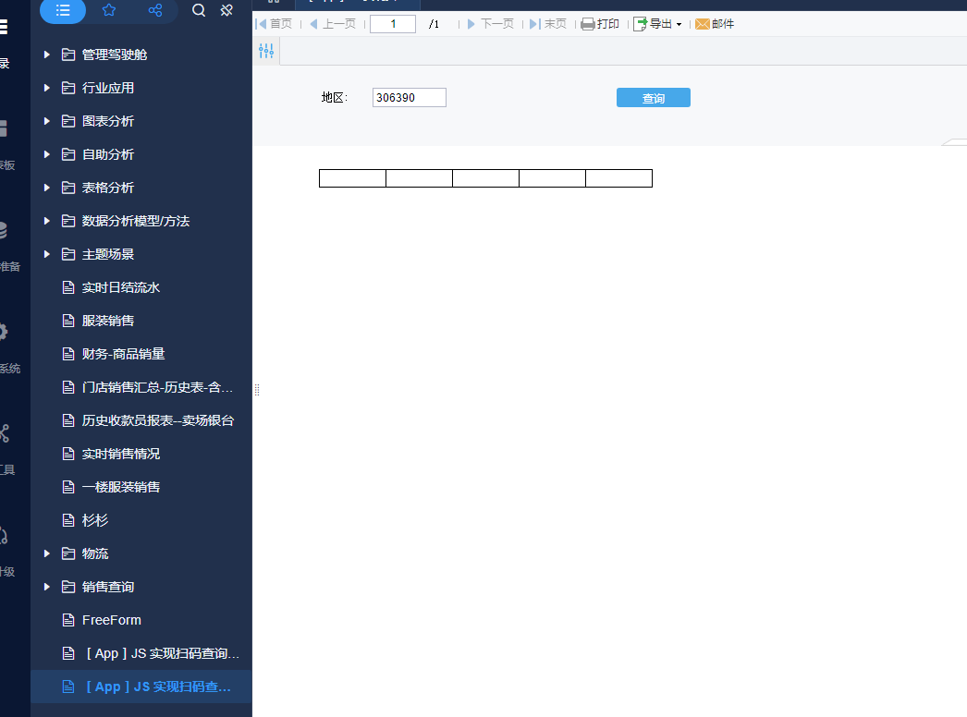Open the 历史收款员报表--卖场银台 report
This screenshot has height=717, width=967.
click(x=158, y=421)
